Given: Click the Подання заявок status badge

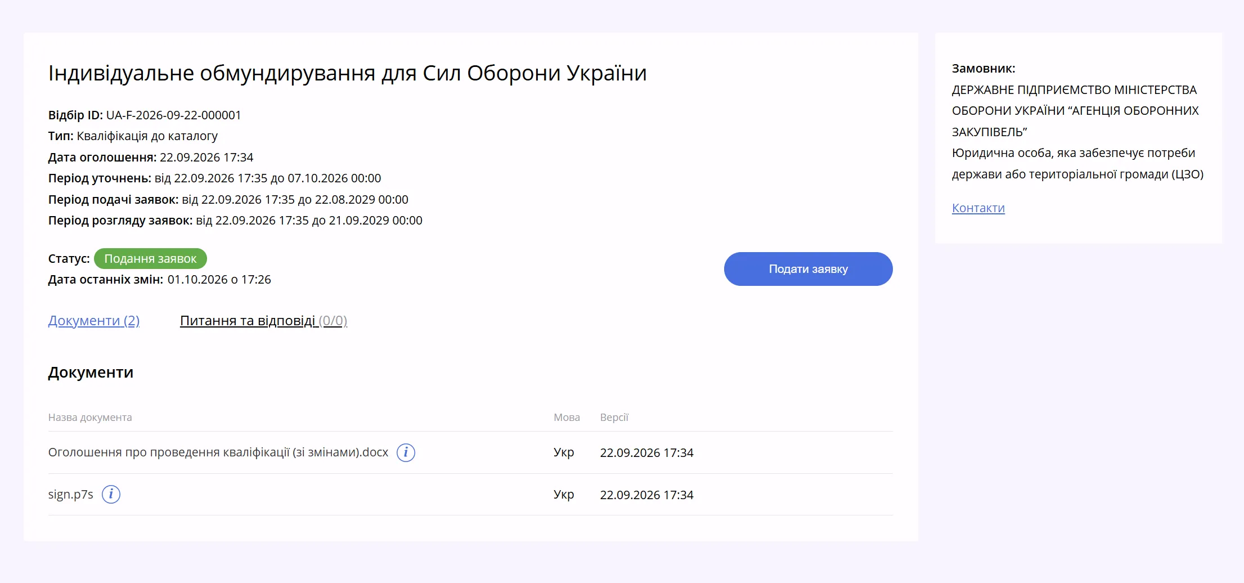Looking at the screenshot, I should (150, 259).
